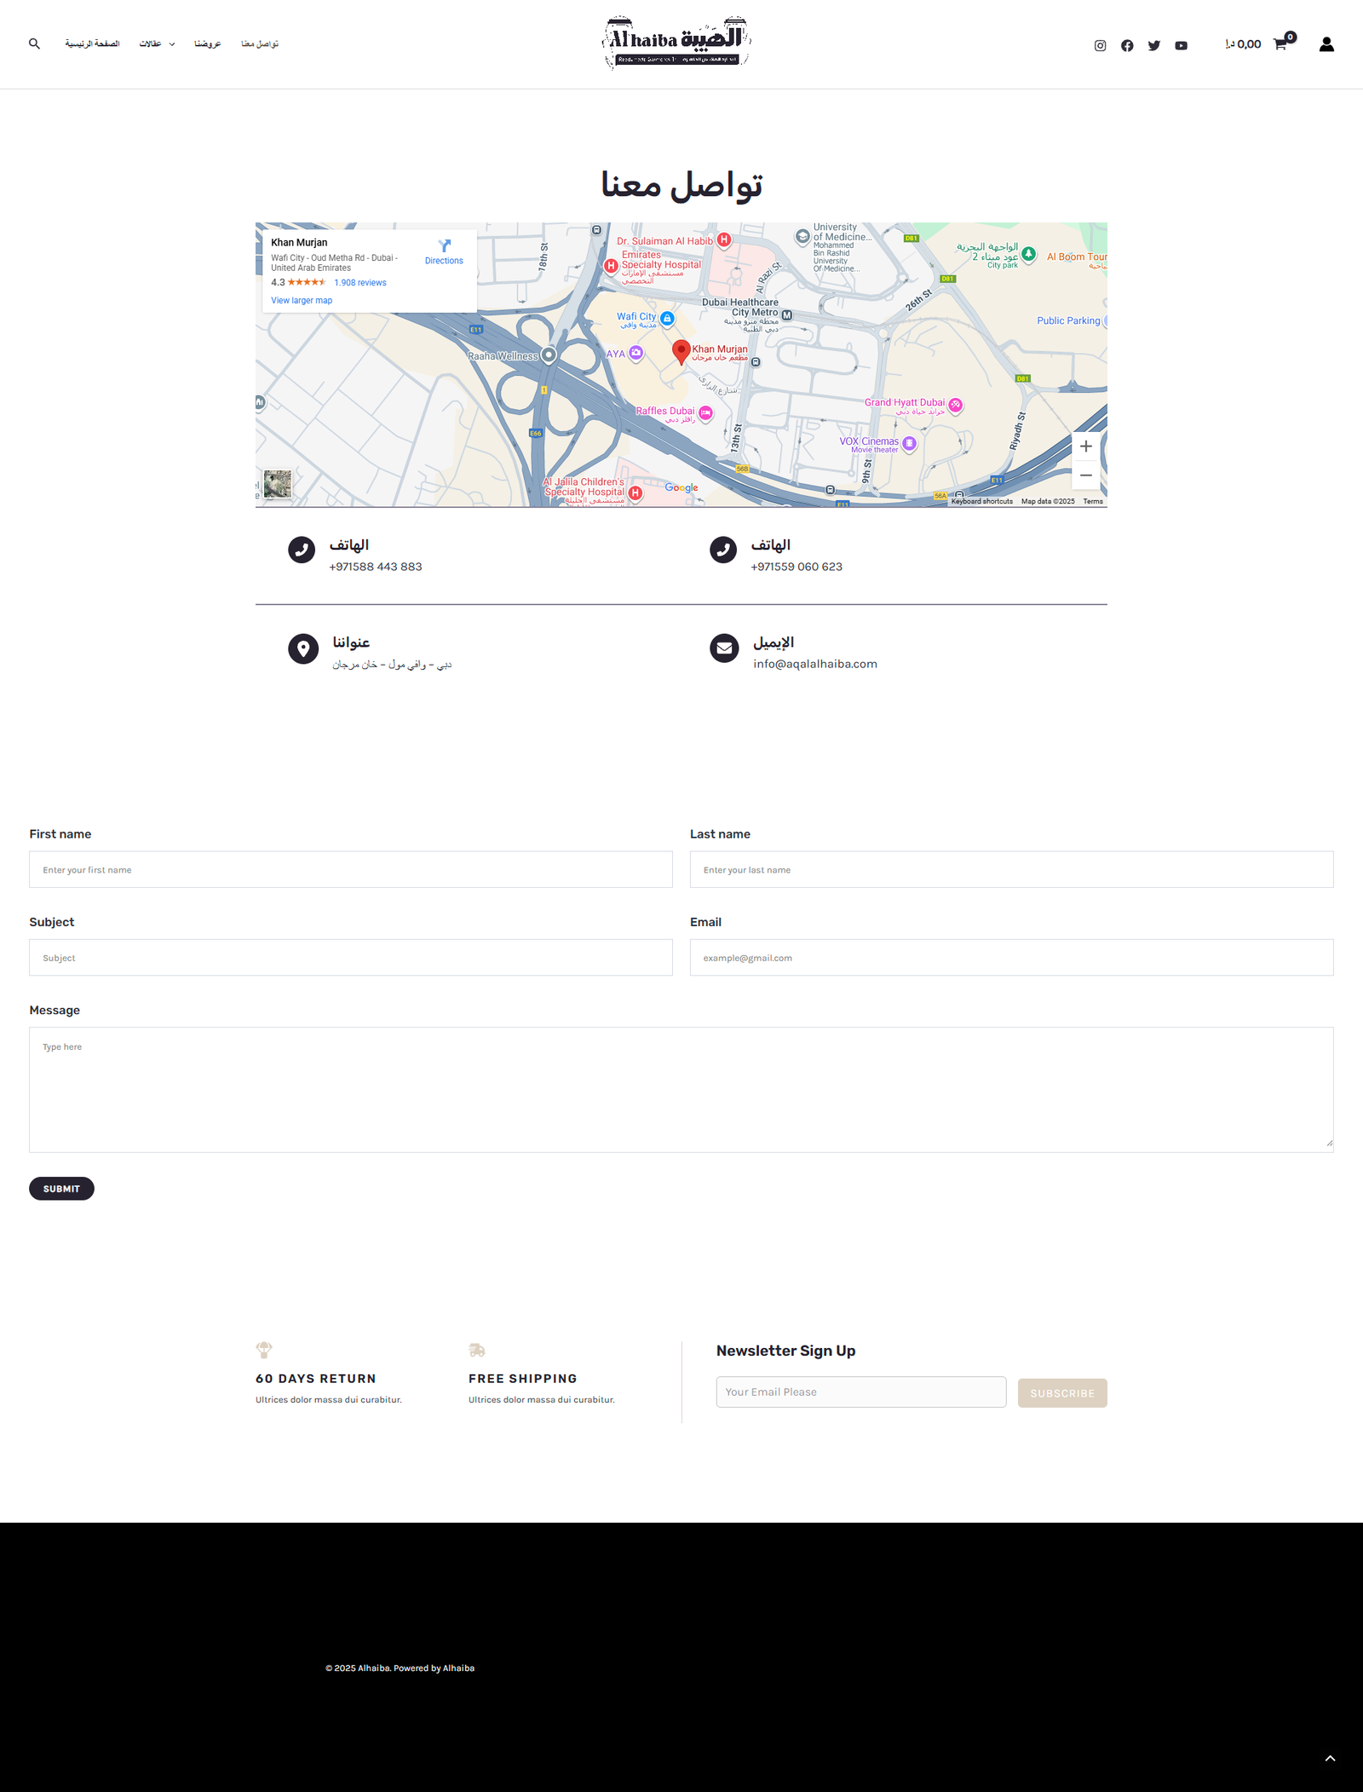Toggle satellite view map thumbnail
The width and height of the screenshot is (1363, 1792).
(x=278, y=484)
